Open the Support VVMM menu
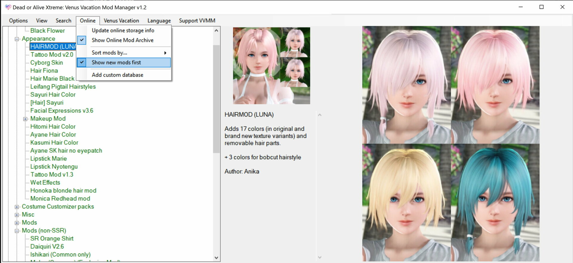 pyautogui.click(x=197, y=21)
